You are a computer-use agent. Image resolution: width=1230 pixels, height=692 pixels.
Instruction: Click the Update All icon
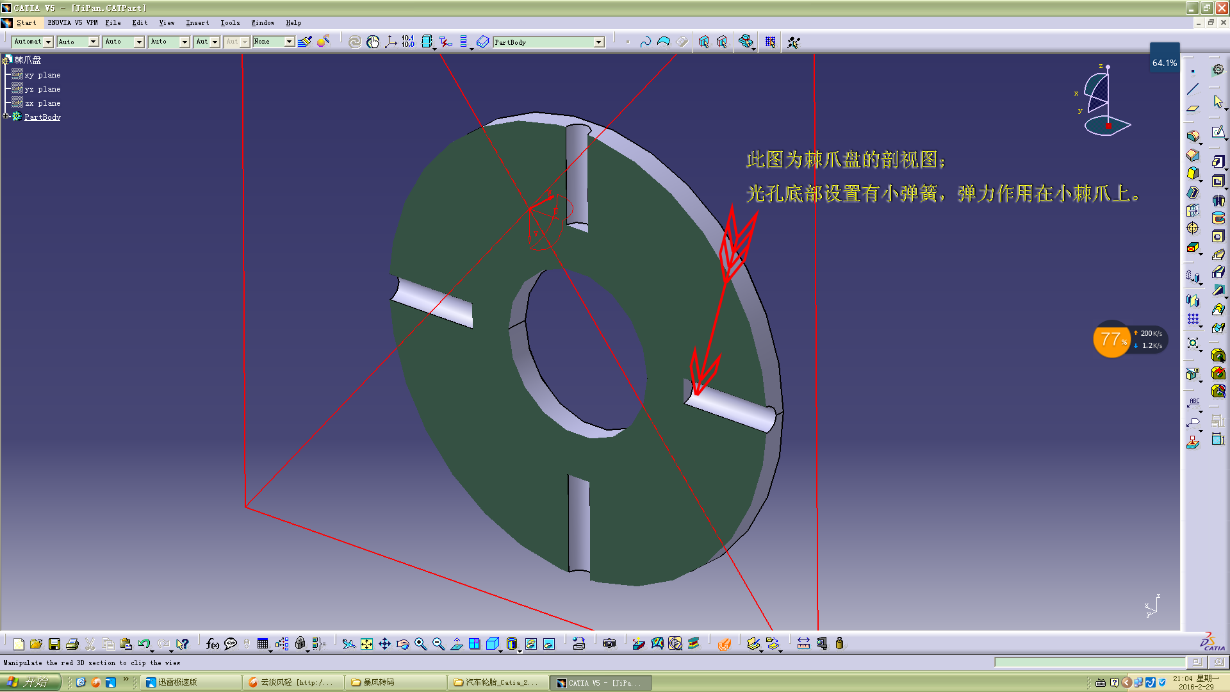(x=354, y=42)
